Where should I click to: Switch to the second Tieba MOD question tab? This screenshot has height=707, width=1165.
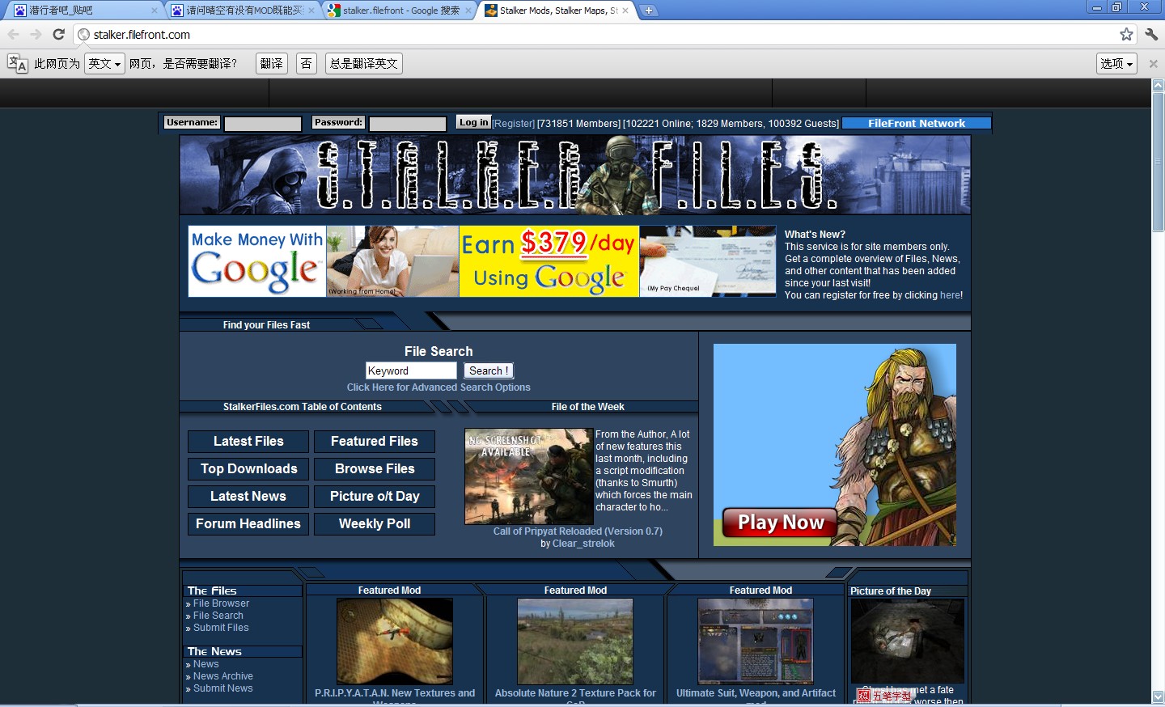(x=244, y=11)
